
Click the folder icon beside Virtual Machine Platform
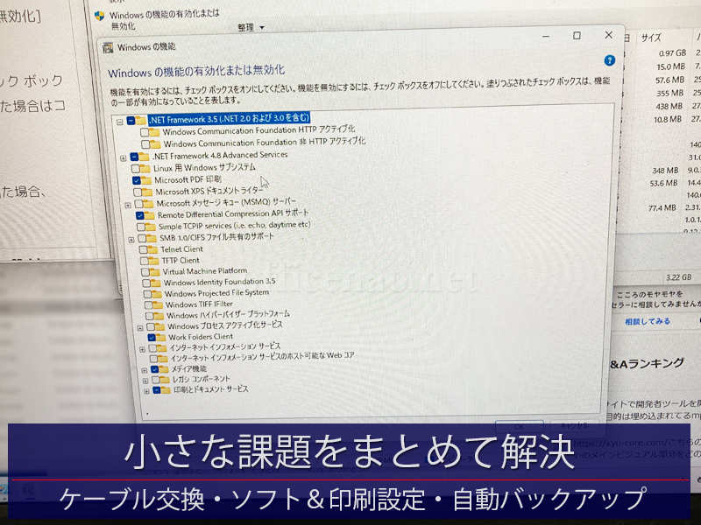tap(153, 271)
